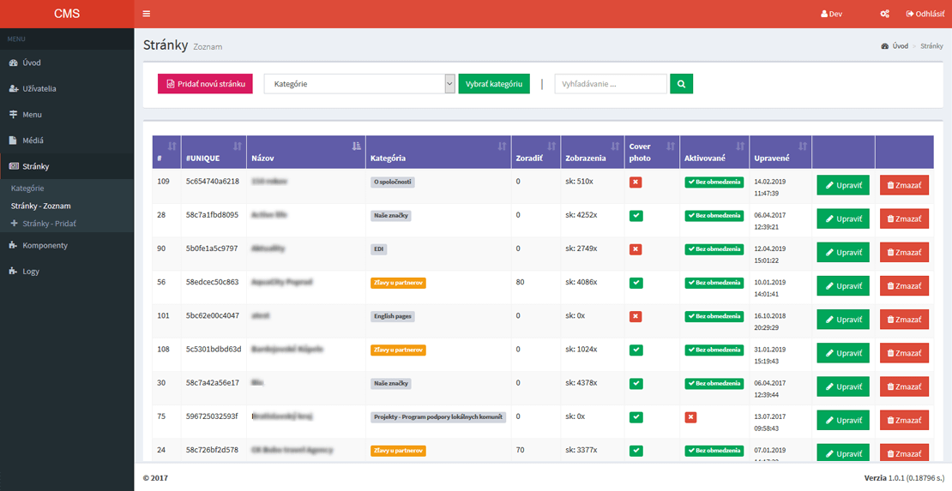Toggle cover photo status for row 101
952x491 pixels.
coord(636,316)
